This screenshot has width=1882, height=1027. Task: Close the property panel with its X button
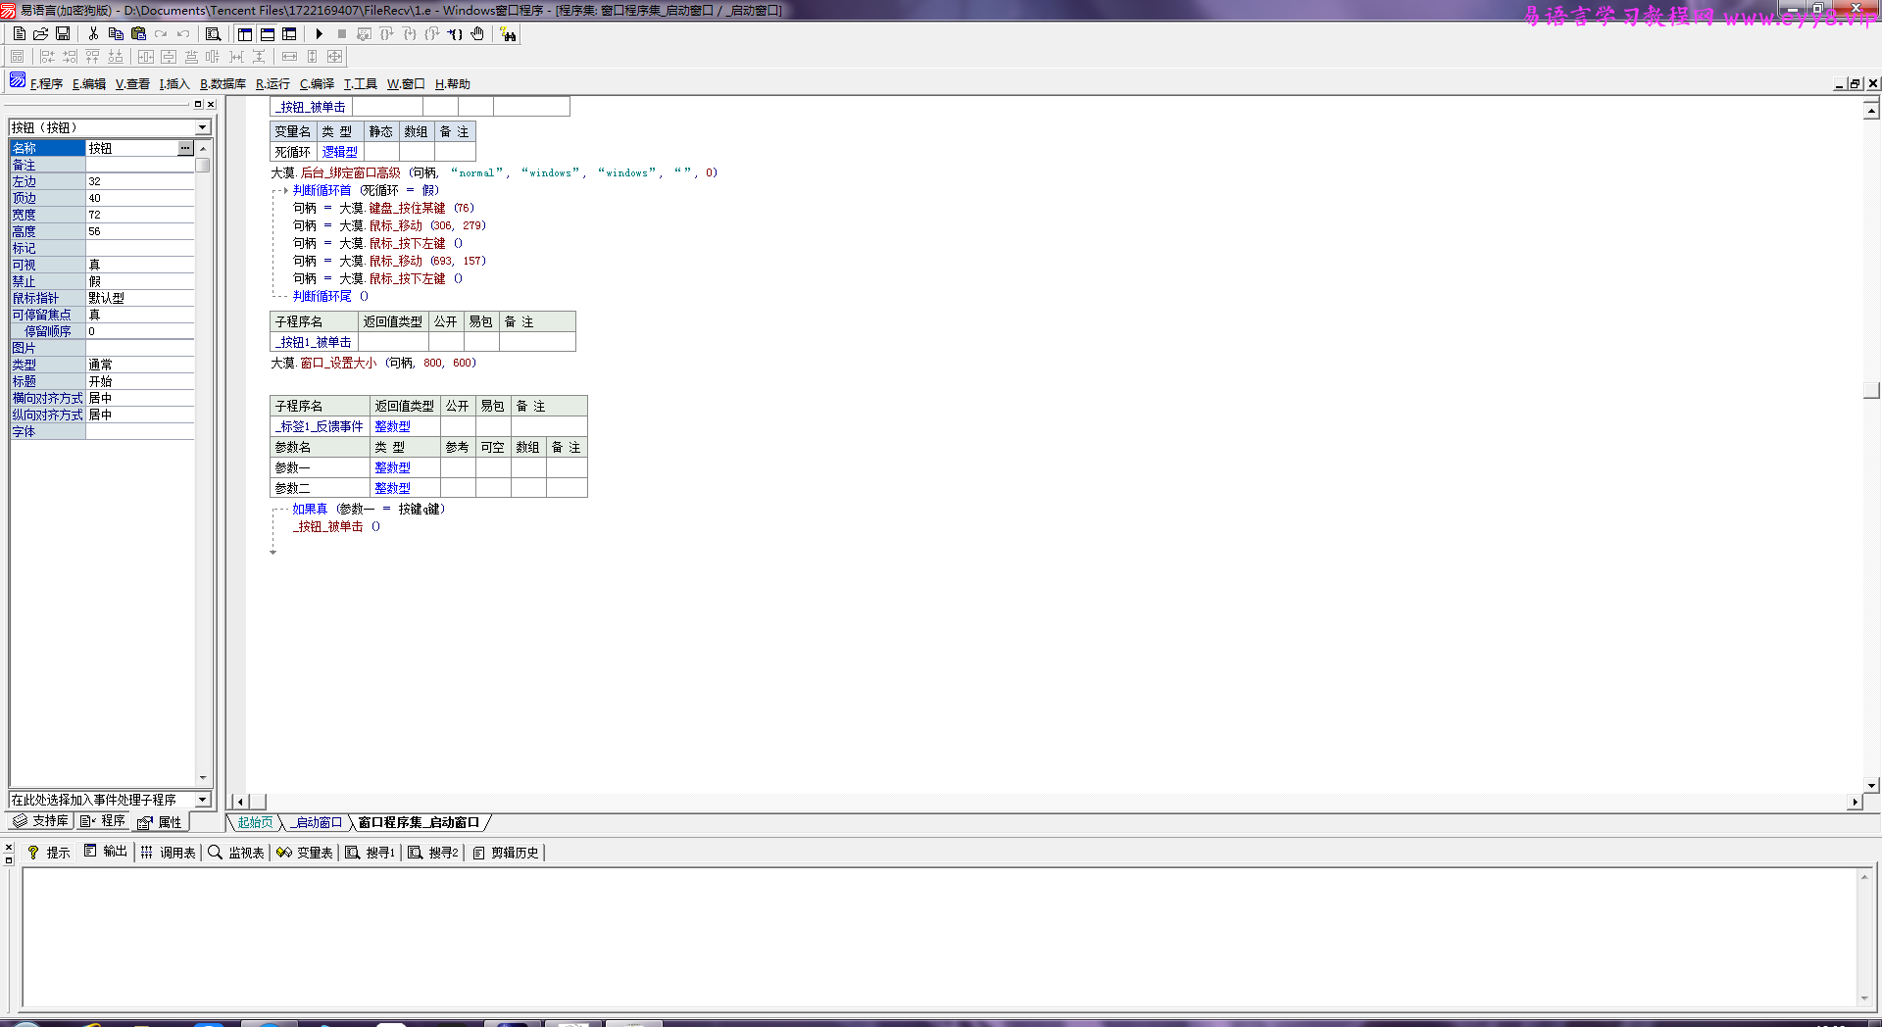[x=210, y=104]
